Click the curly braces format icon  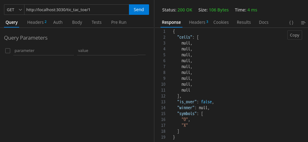[x=291, y=23]
